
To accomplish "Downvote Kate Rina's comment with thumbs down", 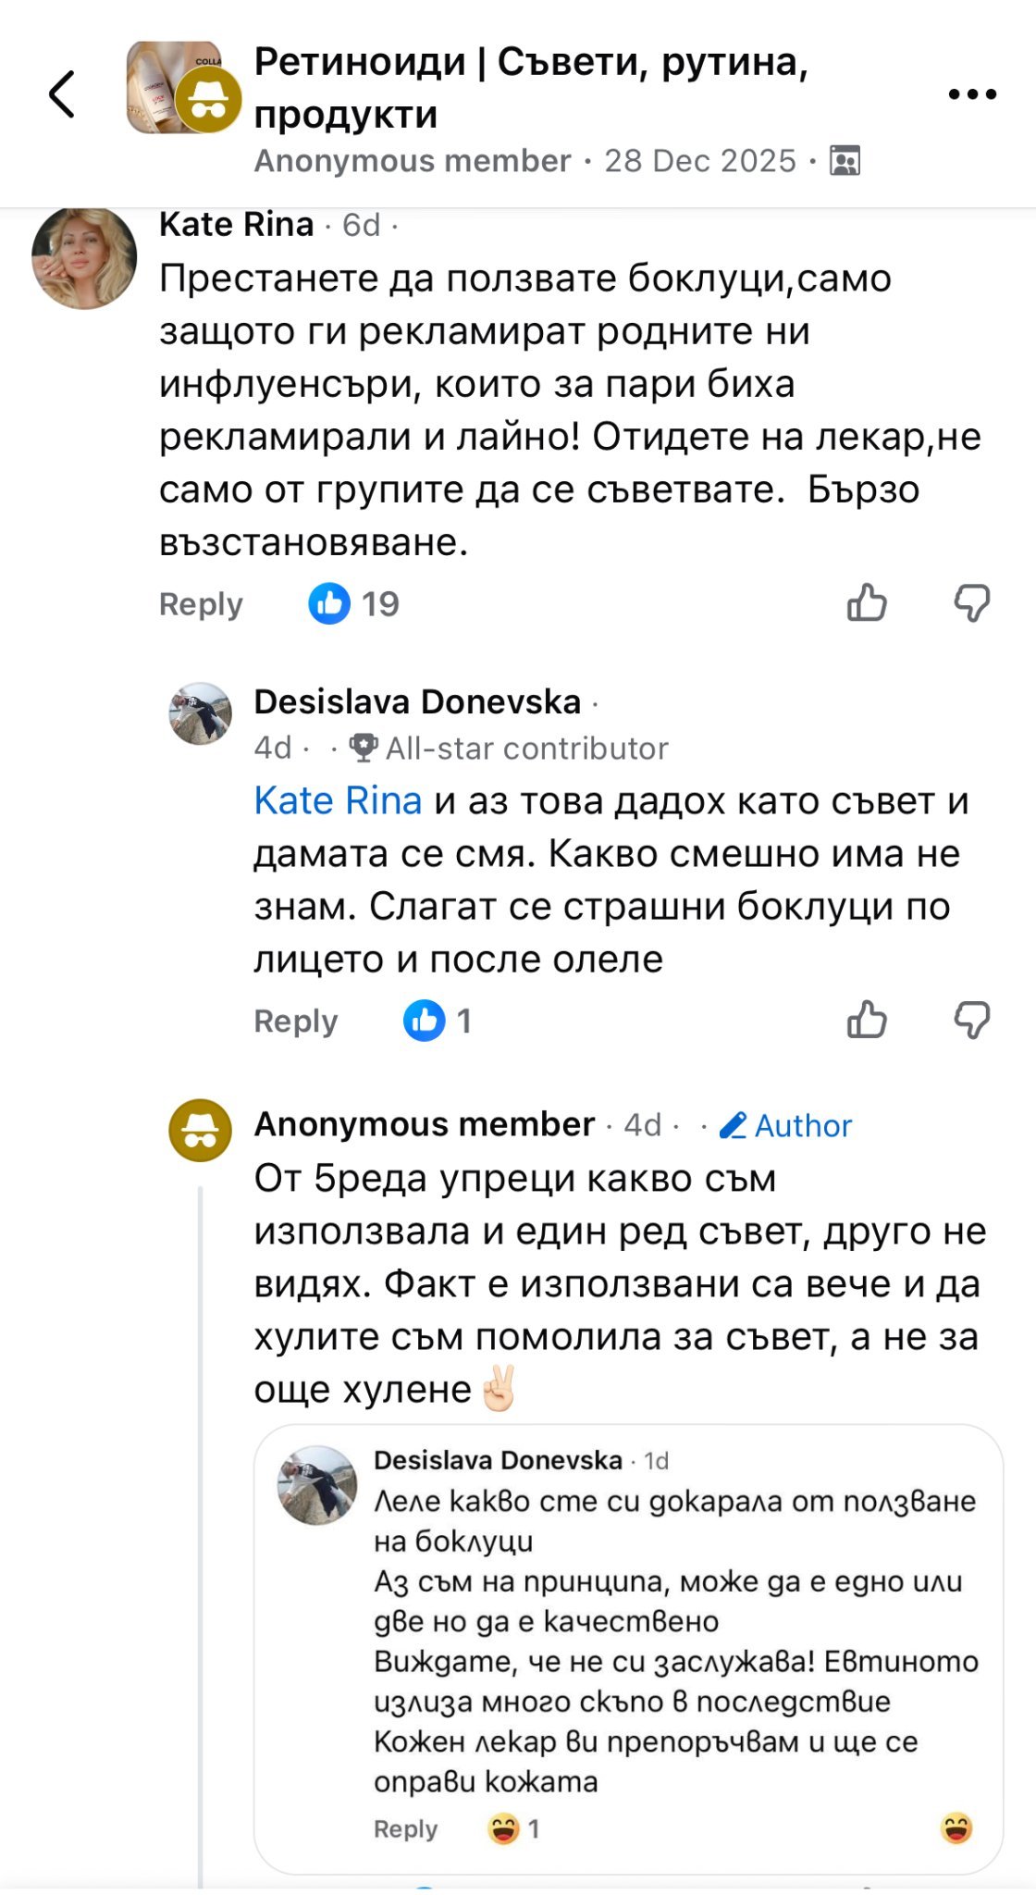I will (x=971, y=603).
